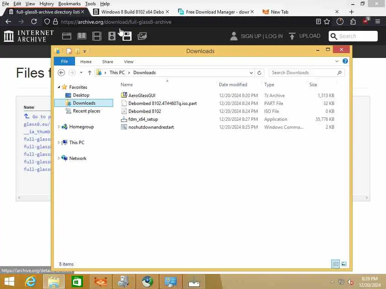Go up one folder level in Explorer

(x=90, y=73)
